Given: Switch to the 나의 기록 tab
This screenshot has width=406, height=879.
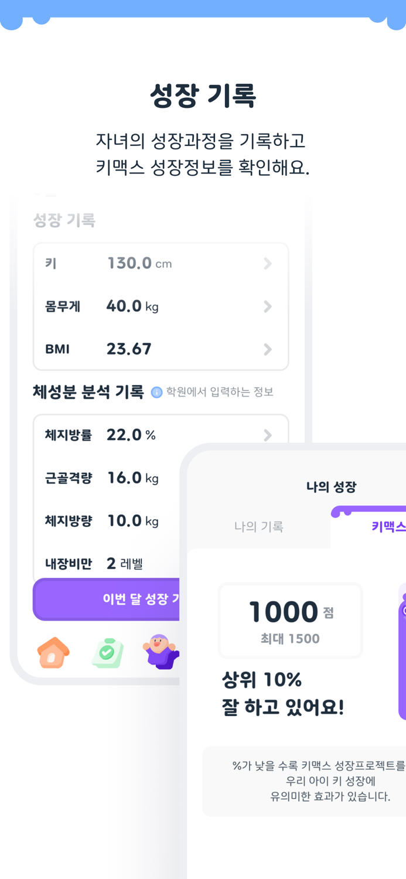Looking at the screenshot, I should [x=259, y=526].
